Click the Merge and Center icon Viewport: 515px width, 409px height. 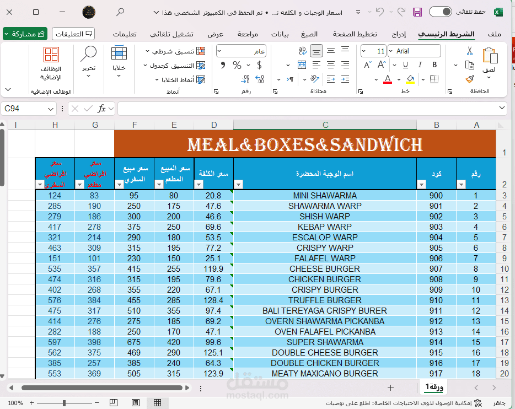[x=302, y=64]
